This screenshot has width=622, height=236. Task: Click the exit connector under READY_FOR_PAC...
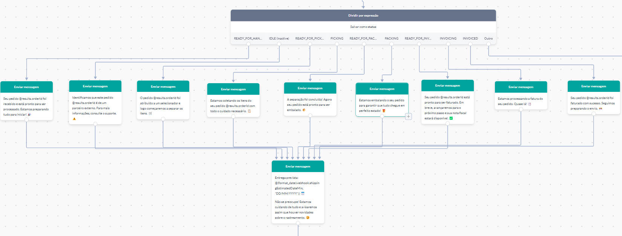click(x=364, y=44)
